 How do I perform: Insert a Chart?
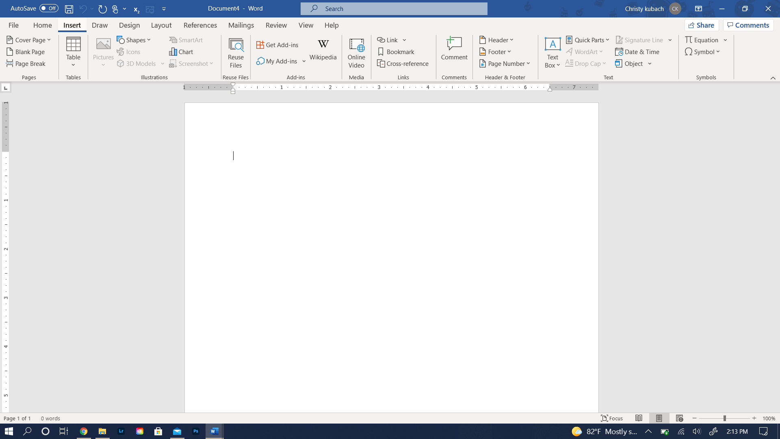(181, 52)
